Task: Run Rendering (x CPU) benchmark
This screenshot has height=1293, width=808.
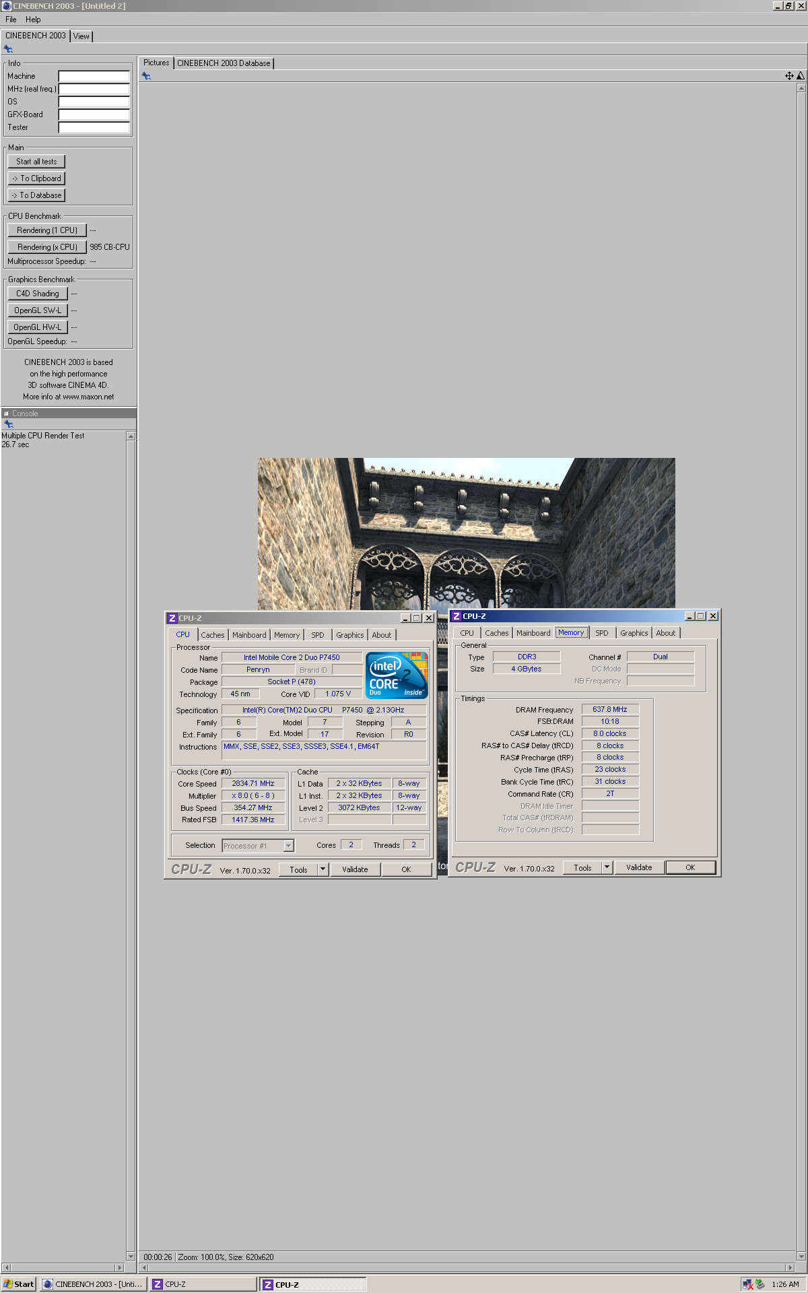Action: coord(47,247)
